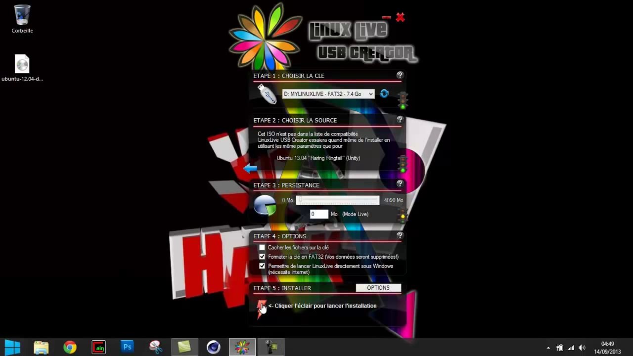633x356 pixels.
Task: Refresh the USB key list
Action: pos(384,93)
